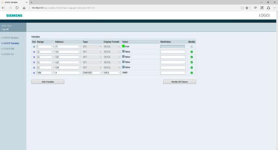Confirm modify for VM DWORD row
Image resolution: width=278 pixels, height=150 pixels.
(x=192, y=73)
